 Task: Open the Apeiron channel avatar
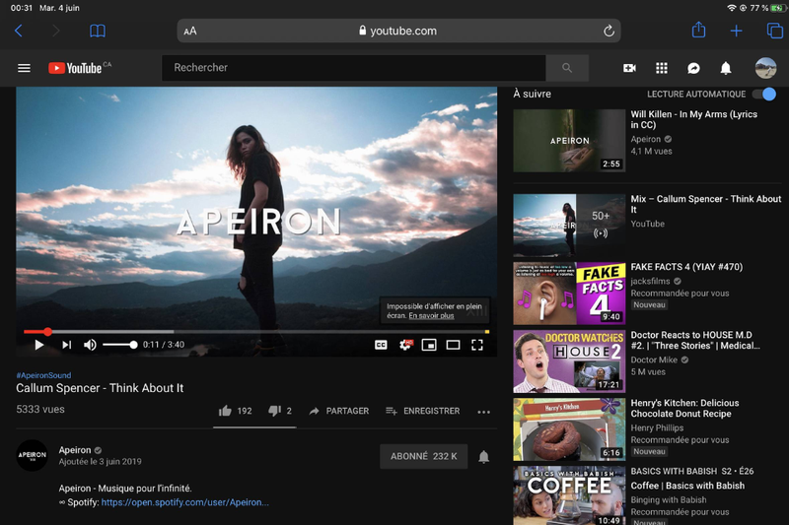click(x=33, y=455)
